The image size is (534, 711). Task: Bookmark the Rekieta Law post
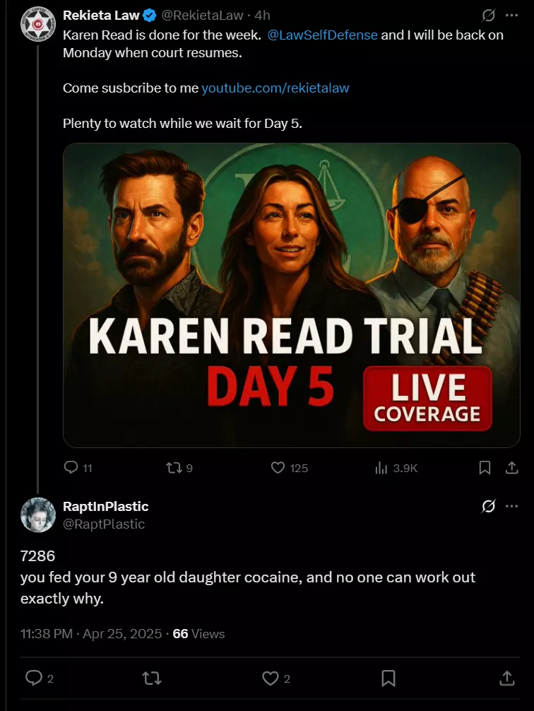[485, 467]
